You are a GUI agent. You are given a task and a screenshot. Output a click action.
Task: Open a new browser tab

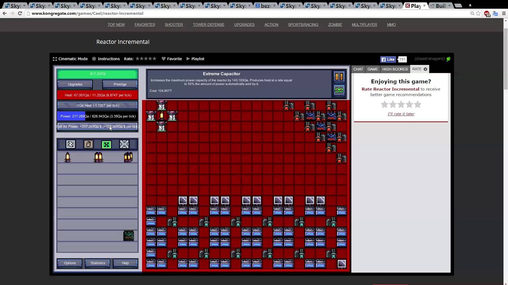[x=458, y=6]
